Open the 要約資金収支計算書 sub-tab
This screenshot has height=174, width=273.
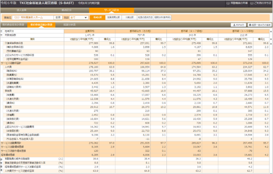point(14,25)
